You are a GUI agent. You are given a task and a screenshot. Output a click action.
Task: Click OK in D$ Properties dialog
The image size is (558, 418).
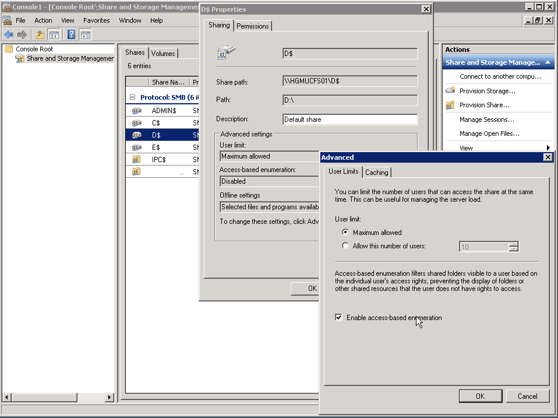tap(305, 289)
